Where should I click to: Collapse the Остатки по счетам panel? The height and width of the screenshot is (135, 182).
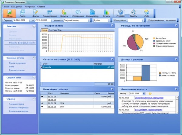[112, 59]
